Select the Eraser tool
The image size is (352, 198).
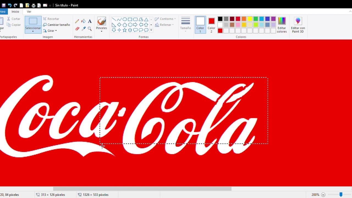[x=77, y=29]
